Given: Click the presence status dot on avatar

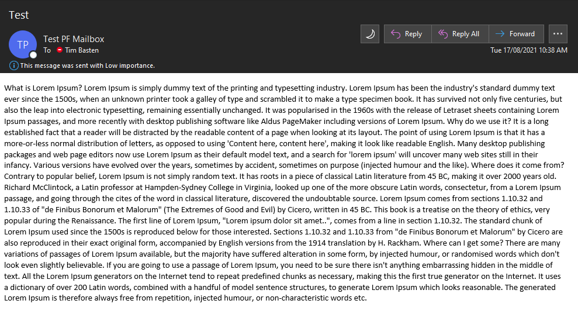Looking at the screenshot, I should click(33, 55).
